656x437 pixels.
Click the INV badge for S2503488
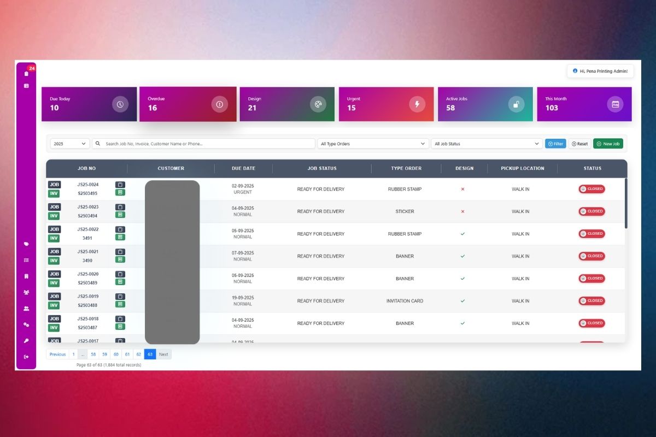coord(54,305)
